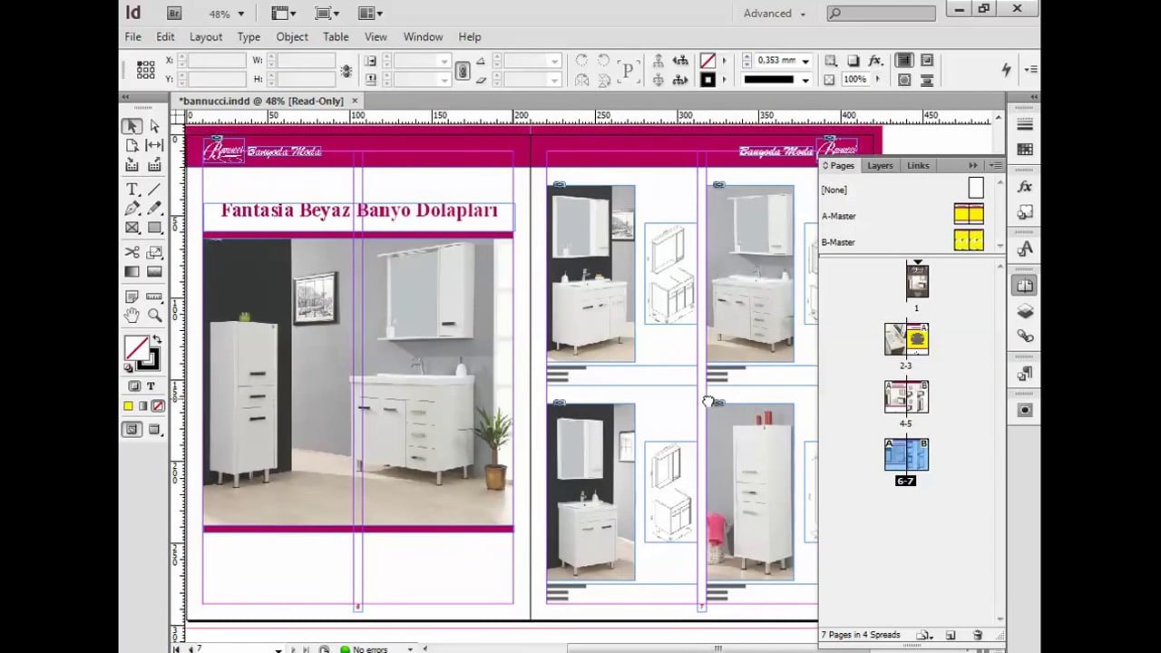The height and width of the screenshot is (653, 1161).
Task: Open the Window menu
Action: pos(423,37)
